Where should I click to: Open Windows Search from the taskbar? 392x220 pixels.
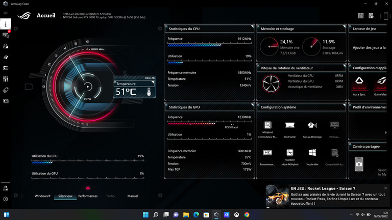point(156,215)
